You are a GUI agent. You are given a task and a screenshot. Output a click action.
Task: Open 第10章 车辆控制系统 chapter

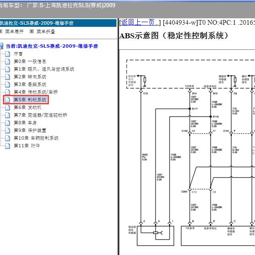click(x=36, y=138)
